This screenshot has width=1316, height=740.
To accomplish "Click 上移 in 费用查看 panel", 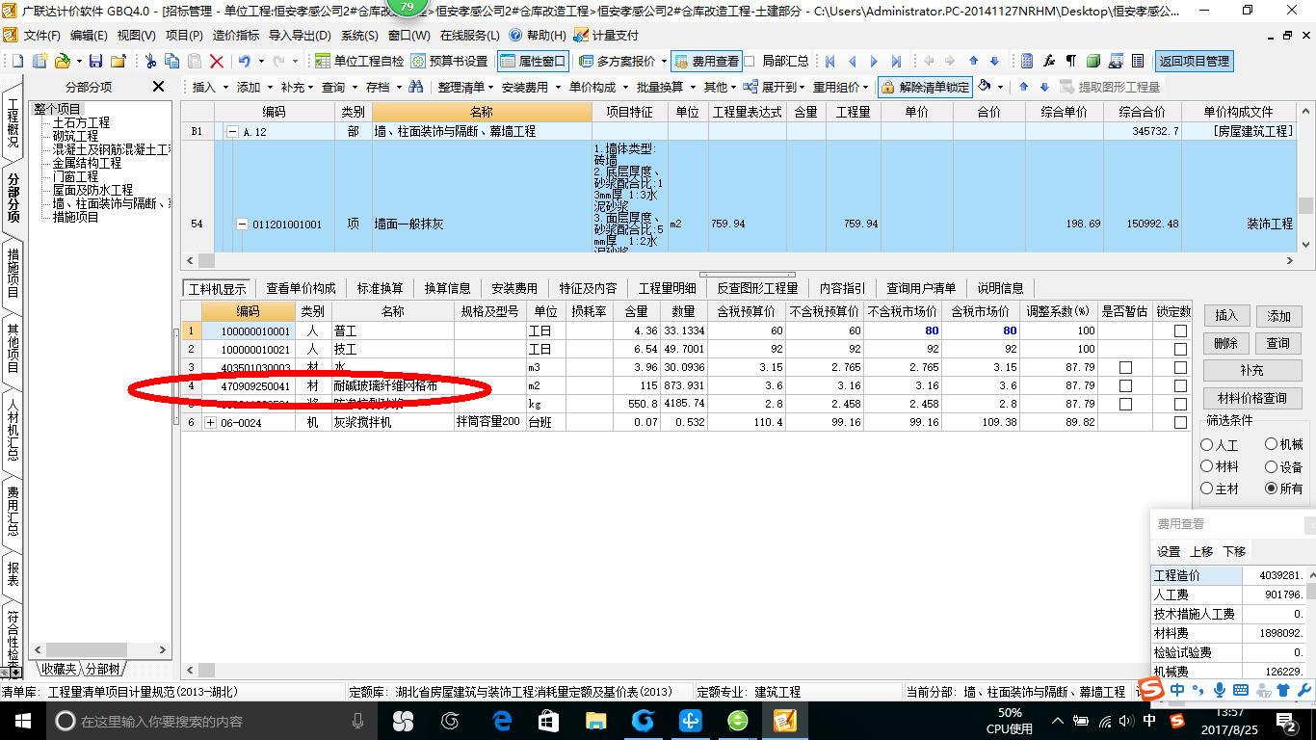I will (x=1201, y=551).
